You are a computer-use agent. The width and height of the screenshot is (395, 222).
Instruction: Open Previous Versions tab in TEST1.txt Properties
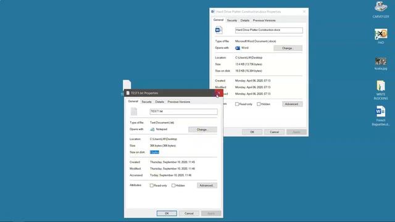(x=179, y=102)
